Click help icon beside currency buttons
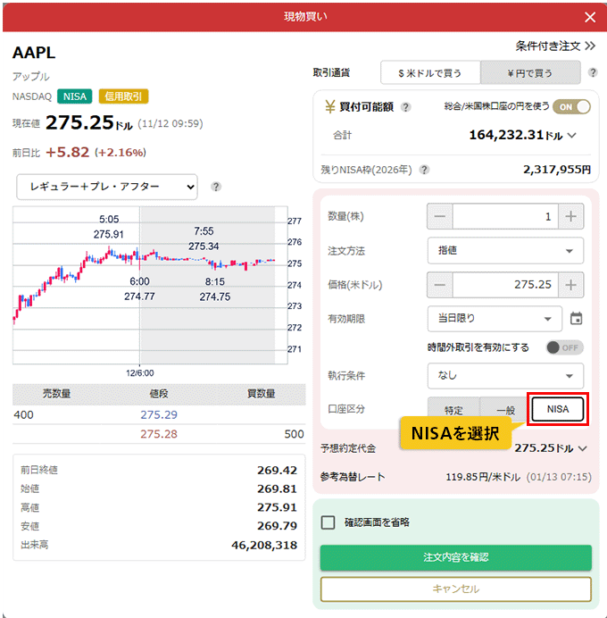 [x=593, y=72]
